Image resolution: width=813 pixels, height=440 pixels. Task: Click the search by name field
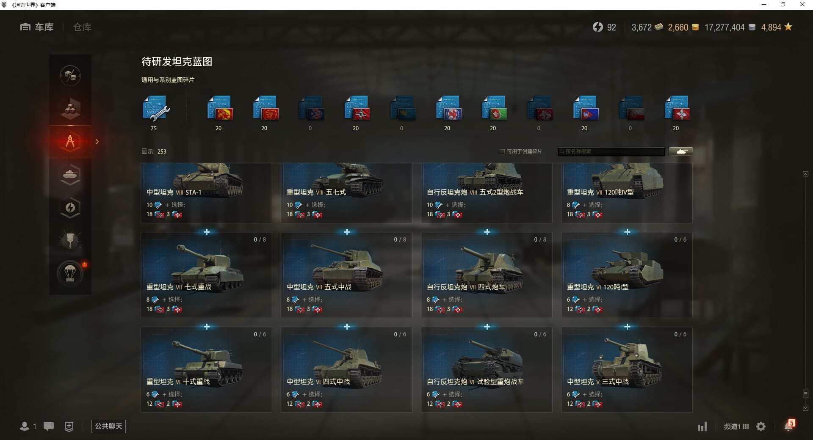coord(611,151)
